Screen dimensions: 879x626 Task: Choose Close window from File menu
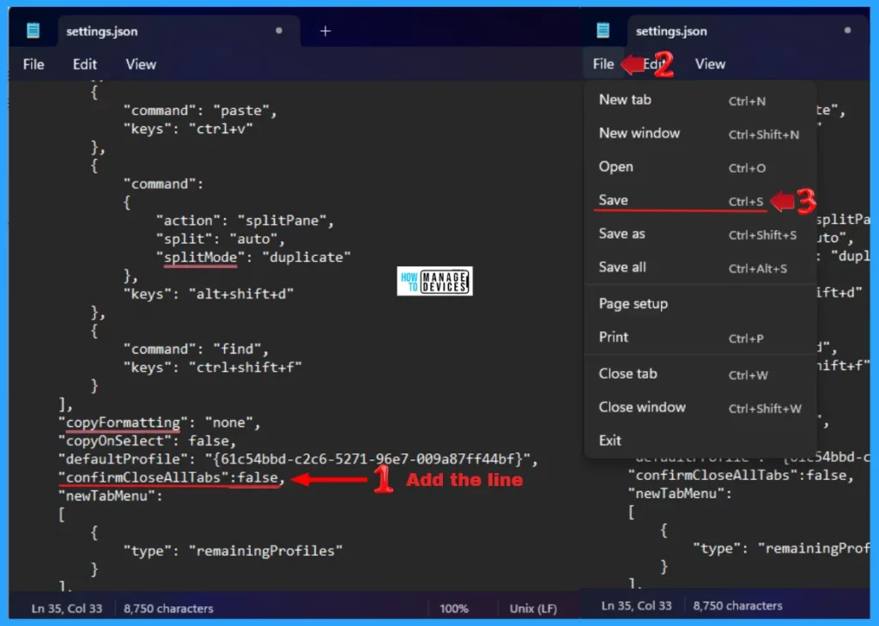[700, 408]
